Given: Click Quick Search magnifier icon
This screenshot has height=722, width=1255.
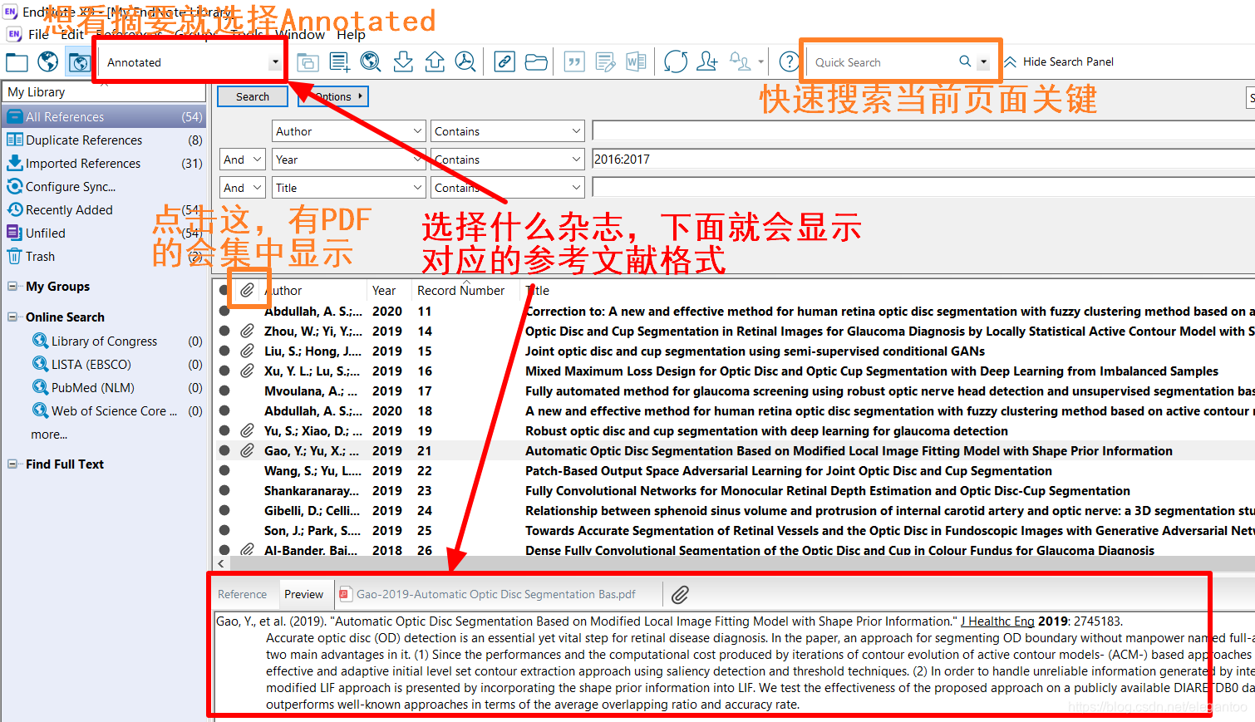Looking at the screenshot, I should (965, 61).
